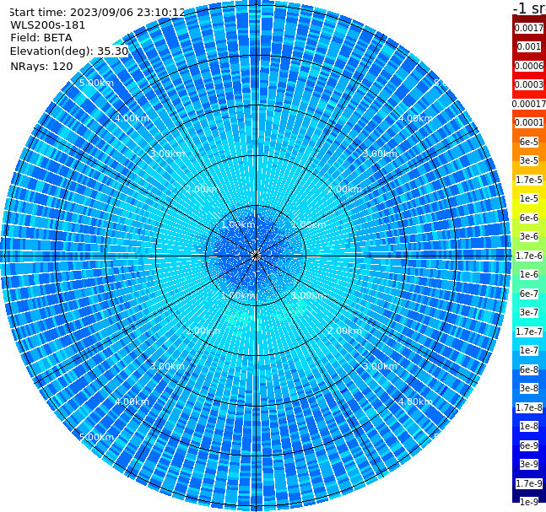Click the 0.0006 colorbar tick label
Viewport: 546px width, 512px height.
click(529, 66)
